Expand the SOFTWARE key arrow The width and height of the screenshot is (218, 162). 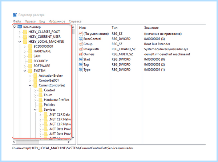point(25,66)
